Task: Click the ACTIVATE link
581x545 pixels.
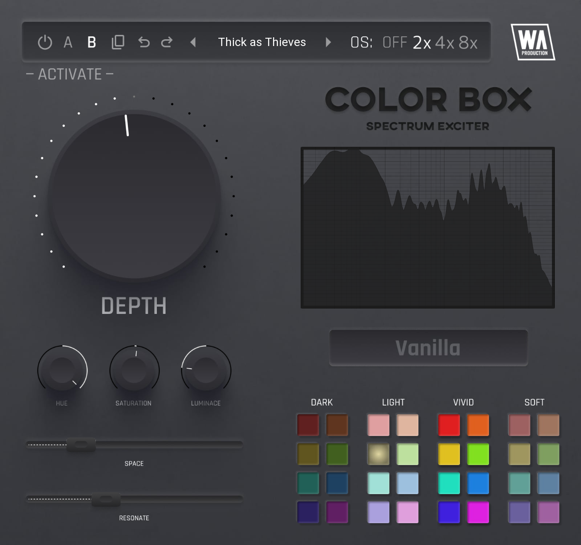Action: pyautogui.click(x=69, y=74)
